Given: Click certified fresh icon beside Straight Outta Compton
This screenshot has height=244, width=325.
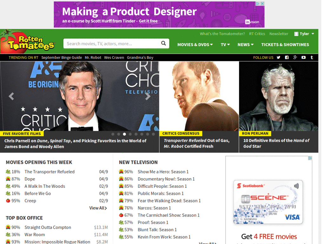Looking at the screenshot, I should click(x=8, y=227).
